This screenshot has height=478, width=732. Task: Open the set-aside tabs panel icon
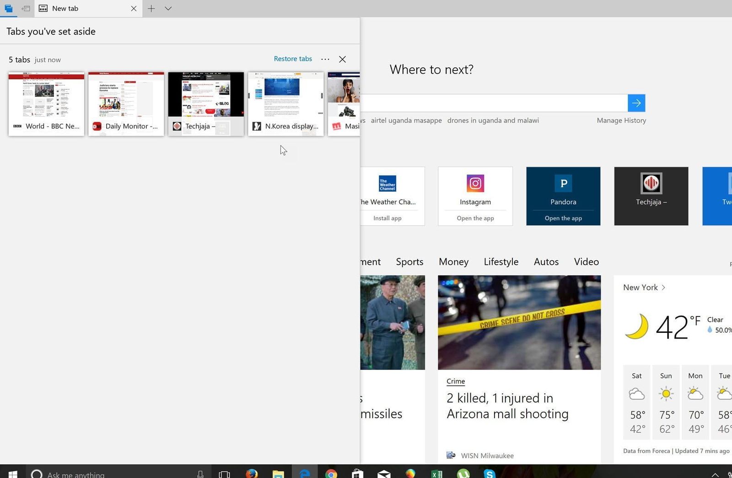click(8, 8)
